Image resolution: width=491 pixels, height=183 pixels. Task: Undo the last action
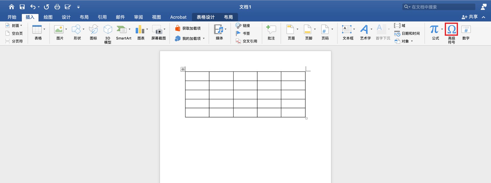[33, 7]
